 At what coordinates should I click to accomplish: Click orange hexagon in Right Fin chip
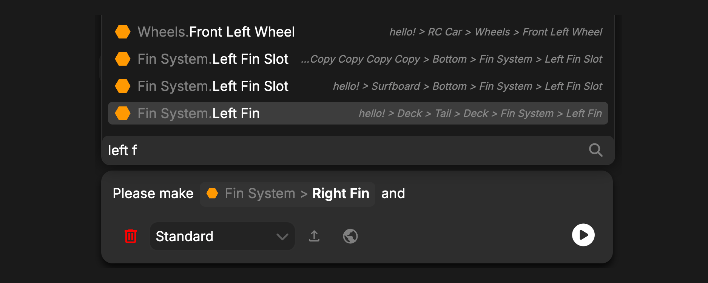click(x=212, y=194)
